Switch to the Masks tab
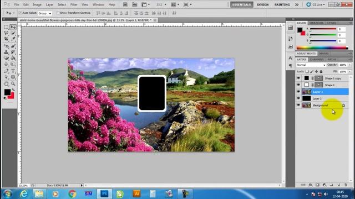The height and width of the screenshot is (199, 355). (x=324, y=54)
